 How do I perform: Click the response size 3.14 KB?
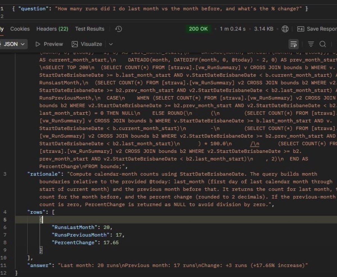coord(263,29)
